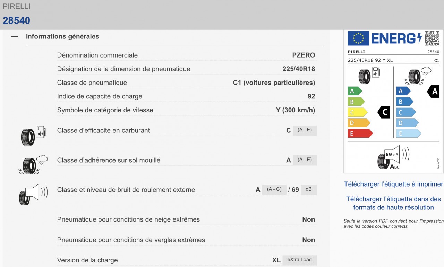Click Indice de capacité de charge label
This screenshot has width=444, height=267.
tap(100, 96)
